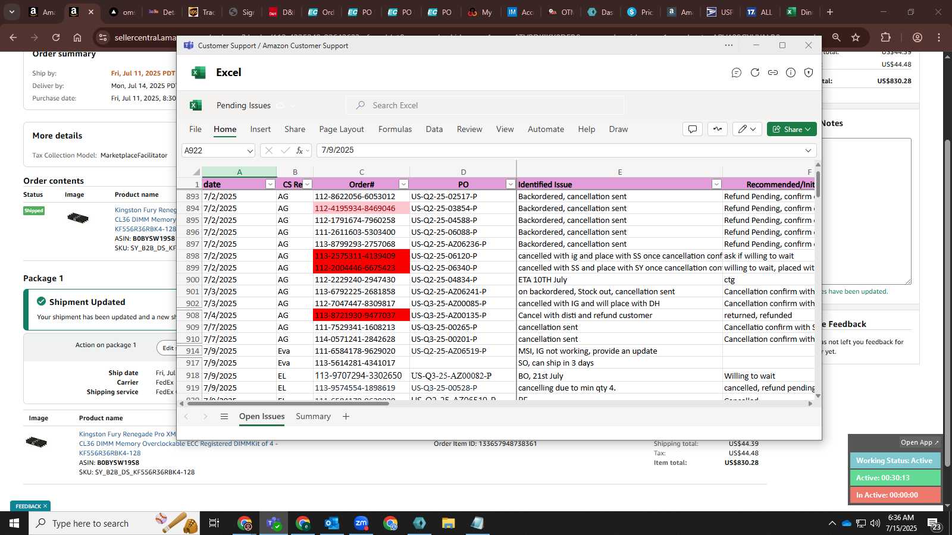Image resolution: width=952 pixels, height=535 pixels.
Task: Open the Identified Issue column filter dropdown
Action: pyautogui.click(x=716, y=184)
